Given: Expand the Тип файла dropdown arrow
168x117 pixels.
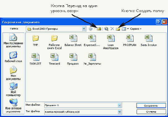Looking at the screenshot, I should point(120,112).
